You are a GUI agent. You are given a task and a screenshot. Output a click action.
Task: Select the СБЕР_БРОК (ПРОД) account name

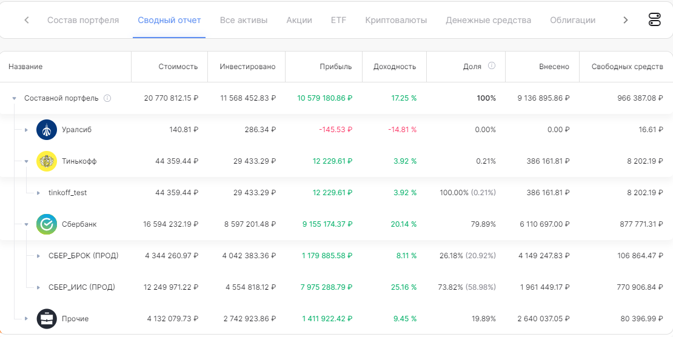(83, 256)
